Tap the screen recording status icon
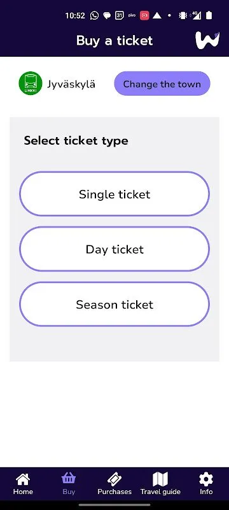This screenshot has width=229, height=510. [x=144, y=15]
